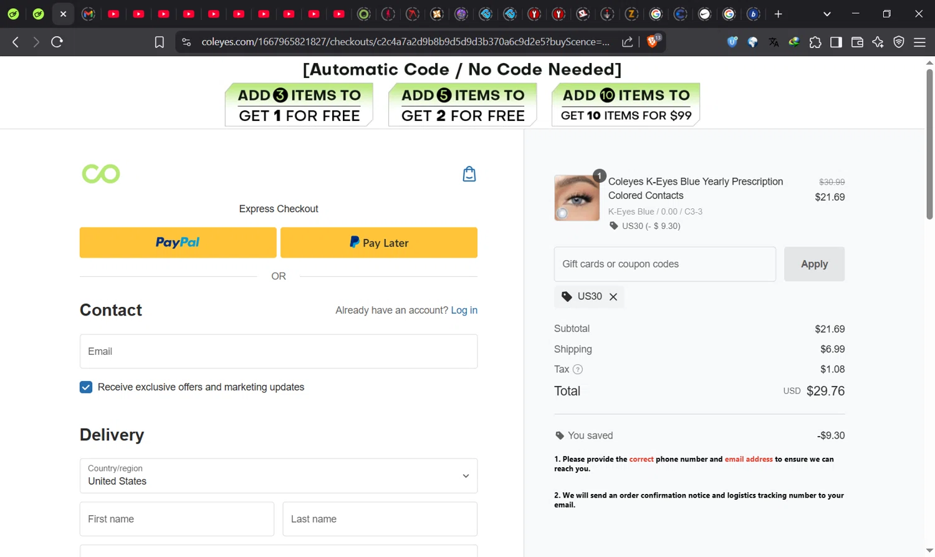Check out with the PayPal button
The width and height of the screenshot is (935, 557).
coord(178,243)
